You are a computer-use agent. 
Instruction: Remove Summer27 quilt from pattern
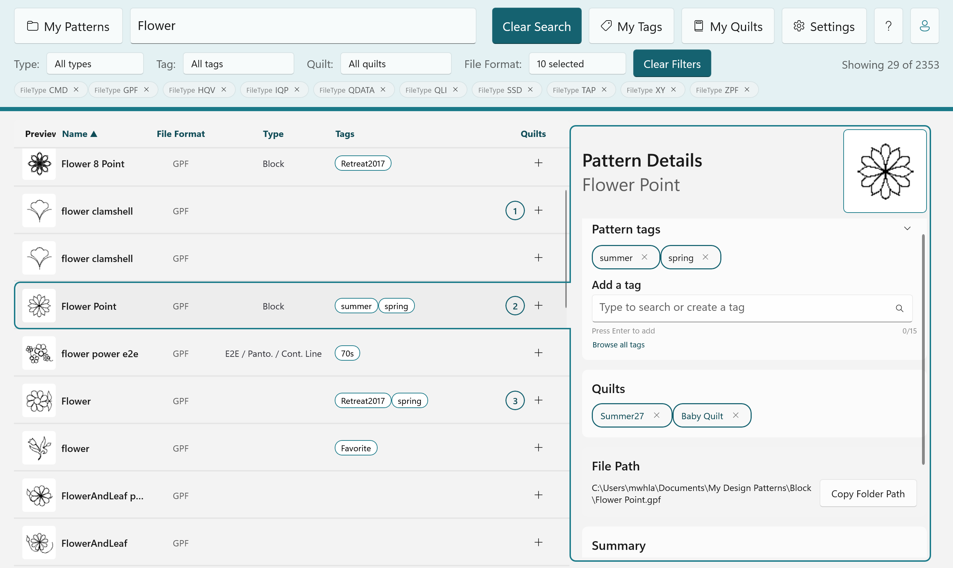[x=657, y=415]
